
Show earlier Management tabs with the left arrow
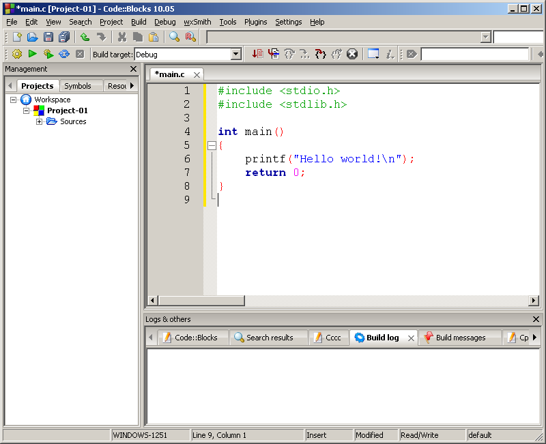10,86
